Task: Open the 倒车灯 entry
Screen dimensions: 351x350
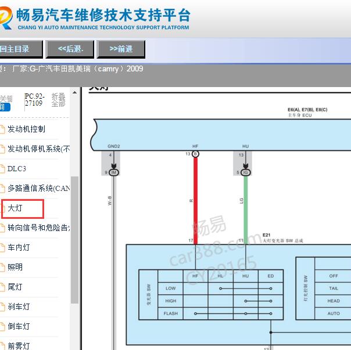Action: pos(19,326)
